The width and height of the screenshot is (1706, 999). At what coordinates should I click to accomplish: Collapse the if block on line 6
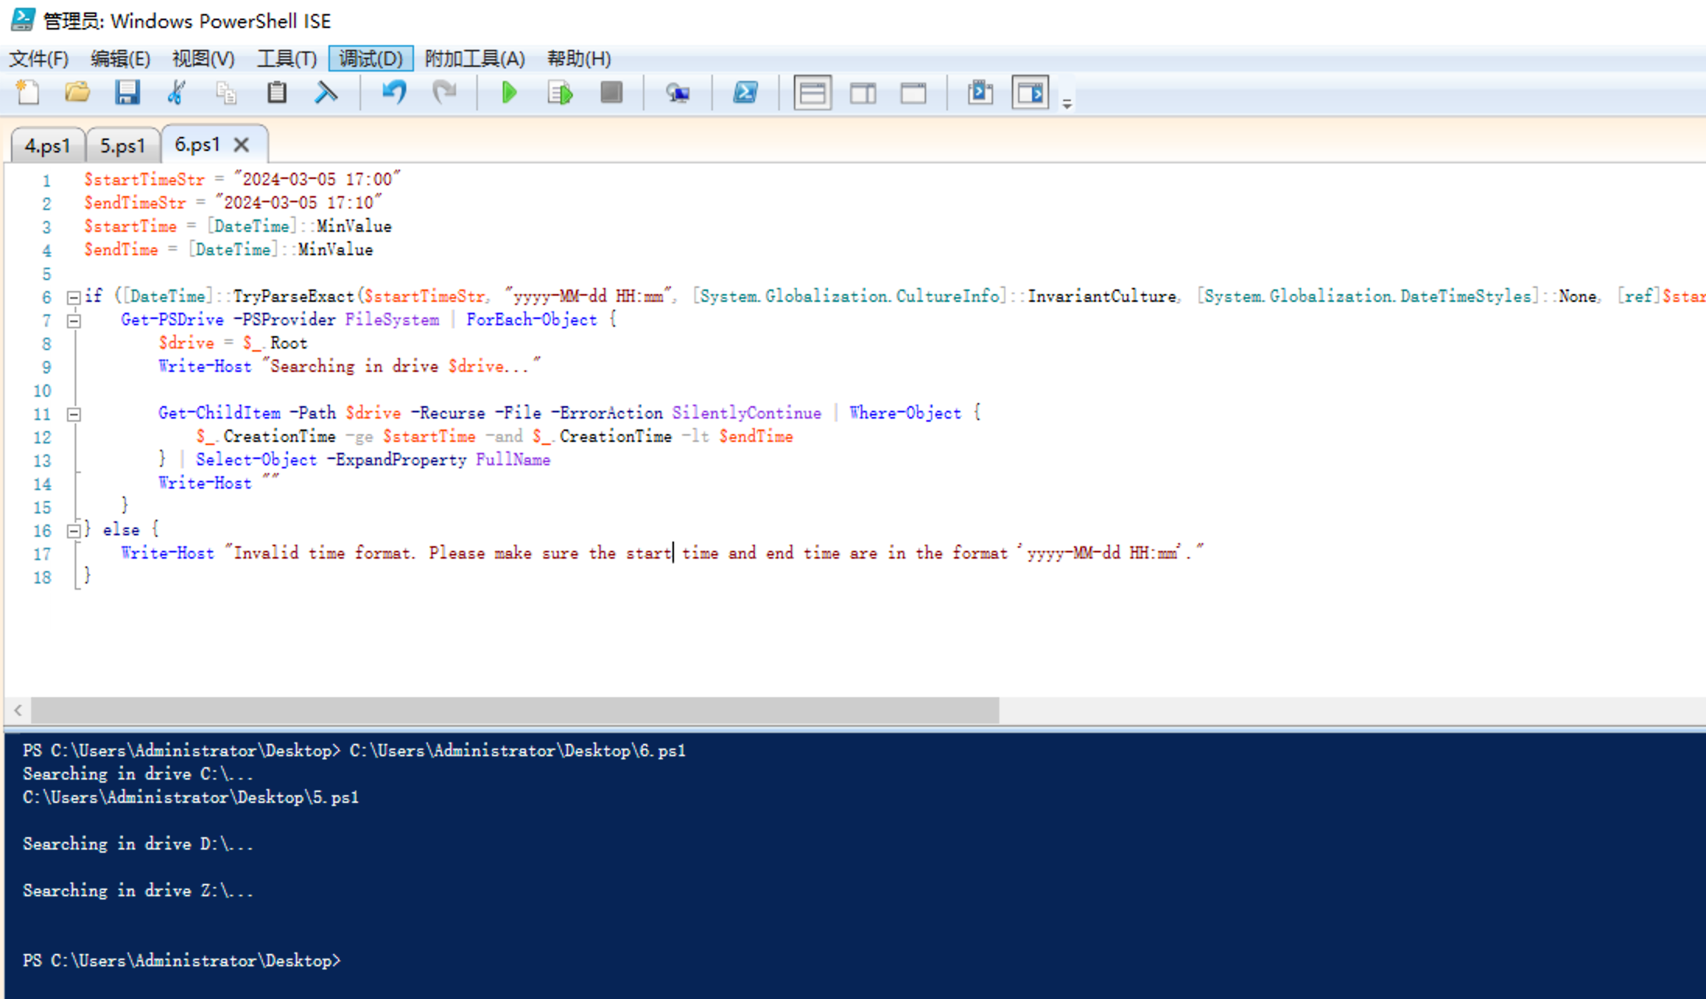(74, 297)
